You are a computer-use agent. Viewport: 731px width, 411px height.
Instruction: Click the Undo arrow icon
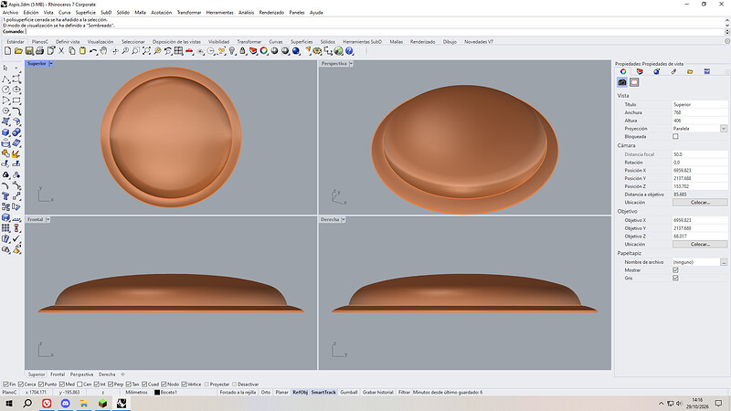click(x=93, y=51)
